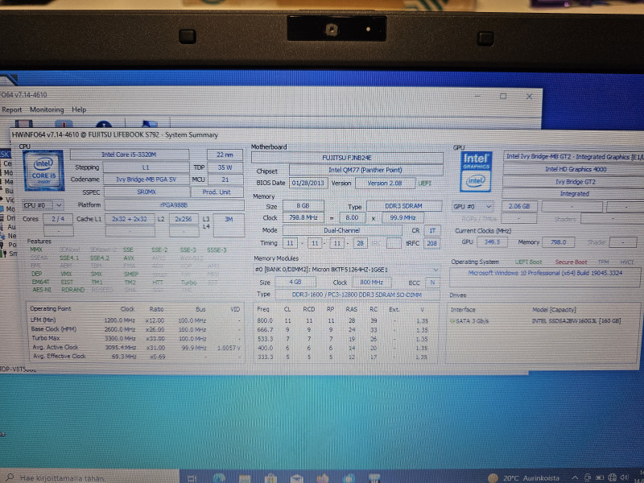Click the Intel QM77 (Panther Point) chipset field
644x483 pixels.
pos(365,170)
